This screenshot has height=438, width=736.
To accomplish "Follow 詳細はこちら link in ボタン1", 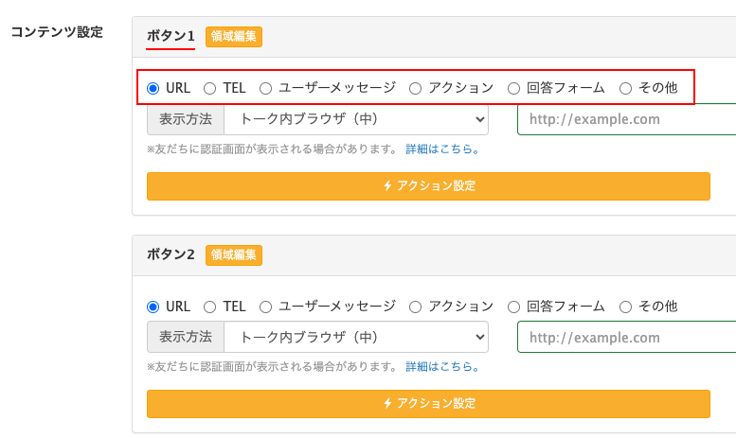I will pyautogui.click(x=442, y=149).
